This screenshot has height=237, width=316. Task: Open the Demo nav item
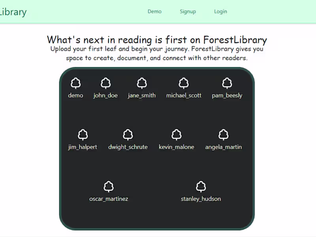154,11
